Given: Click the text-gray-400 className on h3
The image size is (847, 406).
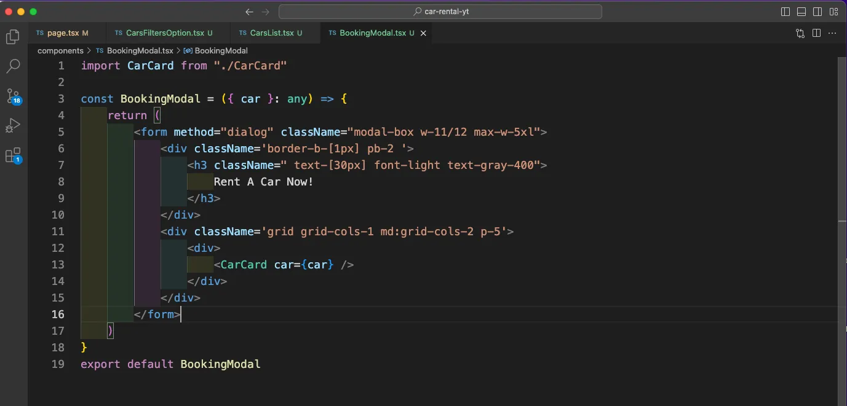Looking at the screenshot, I should point(490,165).
